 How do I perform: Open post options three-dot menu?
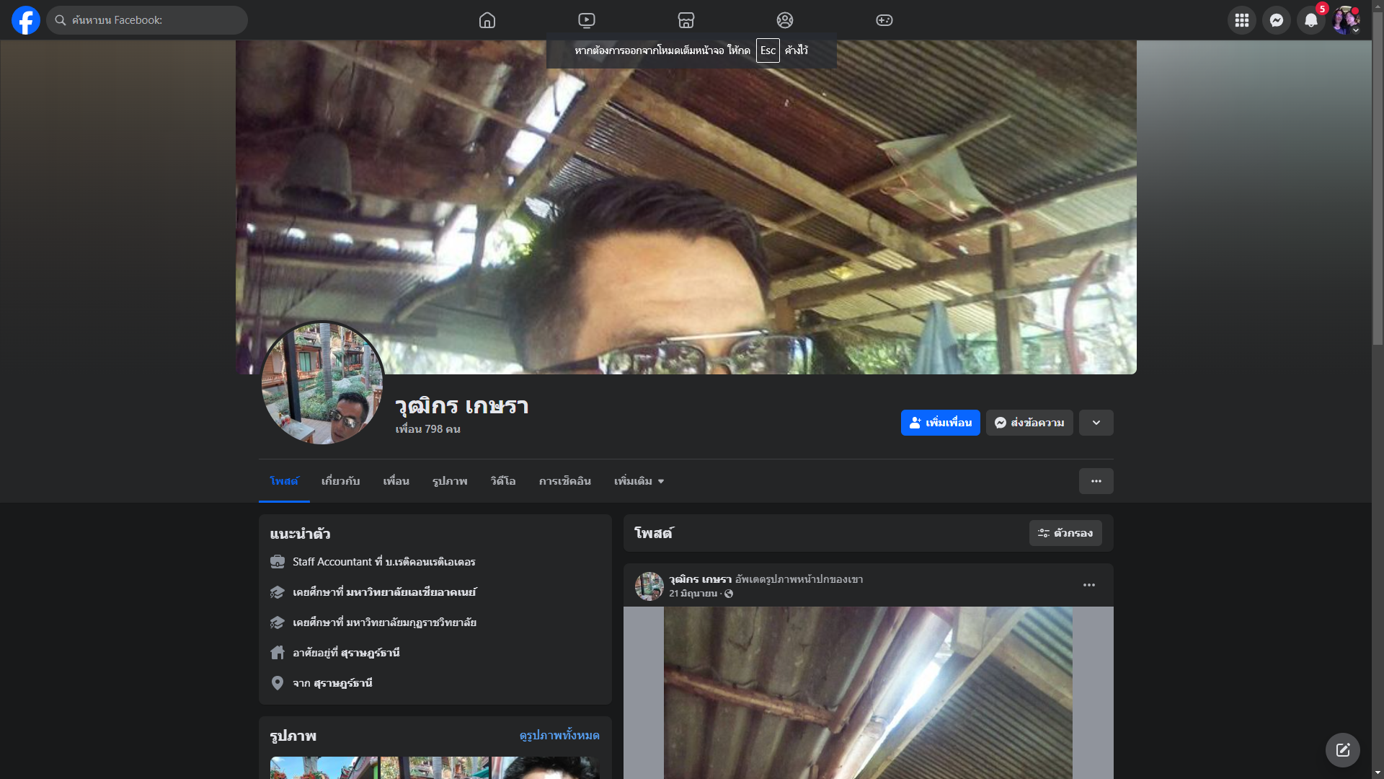tap(1088, 585)
